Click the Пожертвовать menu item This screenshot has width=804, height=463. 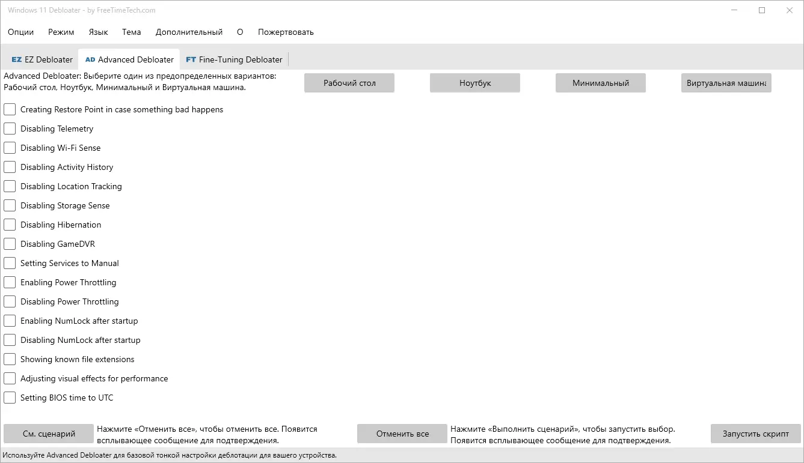(286, 32)
